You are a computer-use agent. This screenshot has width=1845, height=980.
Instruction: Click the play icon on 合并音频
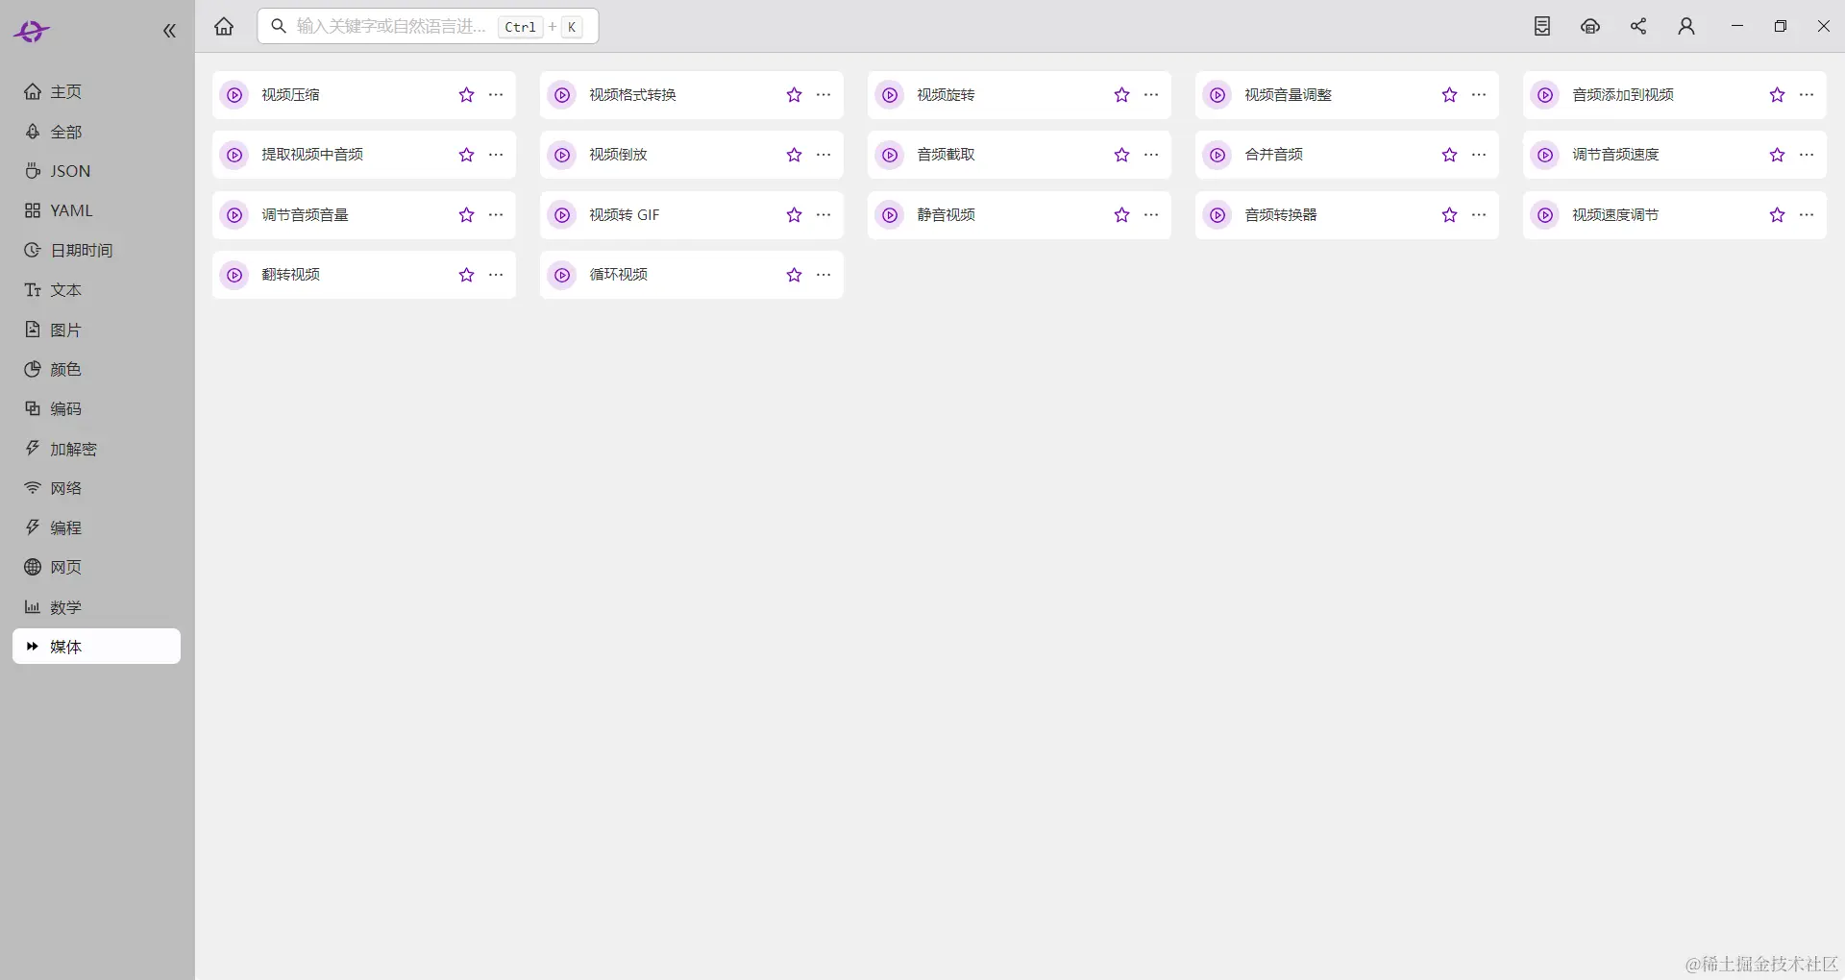[x=1218, y=155]
